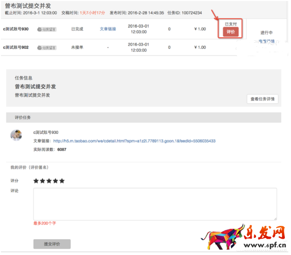The image size is (291, 255).
Task: Open the h5.m.taobao.com article URL
Action: point(134,141)
